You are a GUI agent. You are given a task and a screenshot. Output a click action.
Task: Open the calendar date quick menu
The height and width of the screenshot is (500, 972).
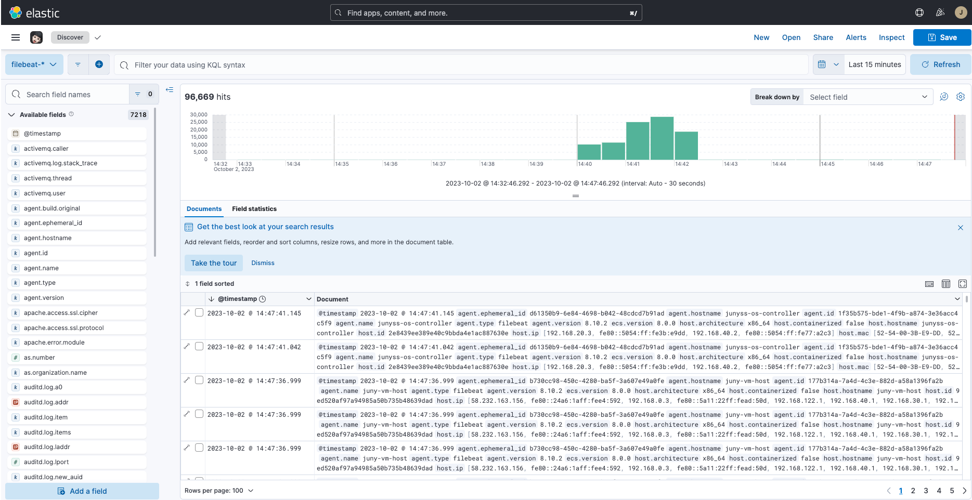(828, 64)
